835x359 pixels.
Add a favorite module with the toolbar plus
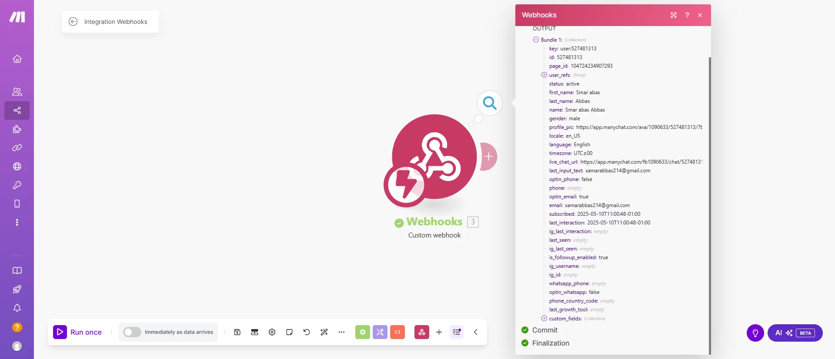(x=439, y=332)
